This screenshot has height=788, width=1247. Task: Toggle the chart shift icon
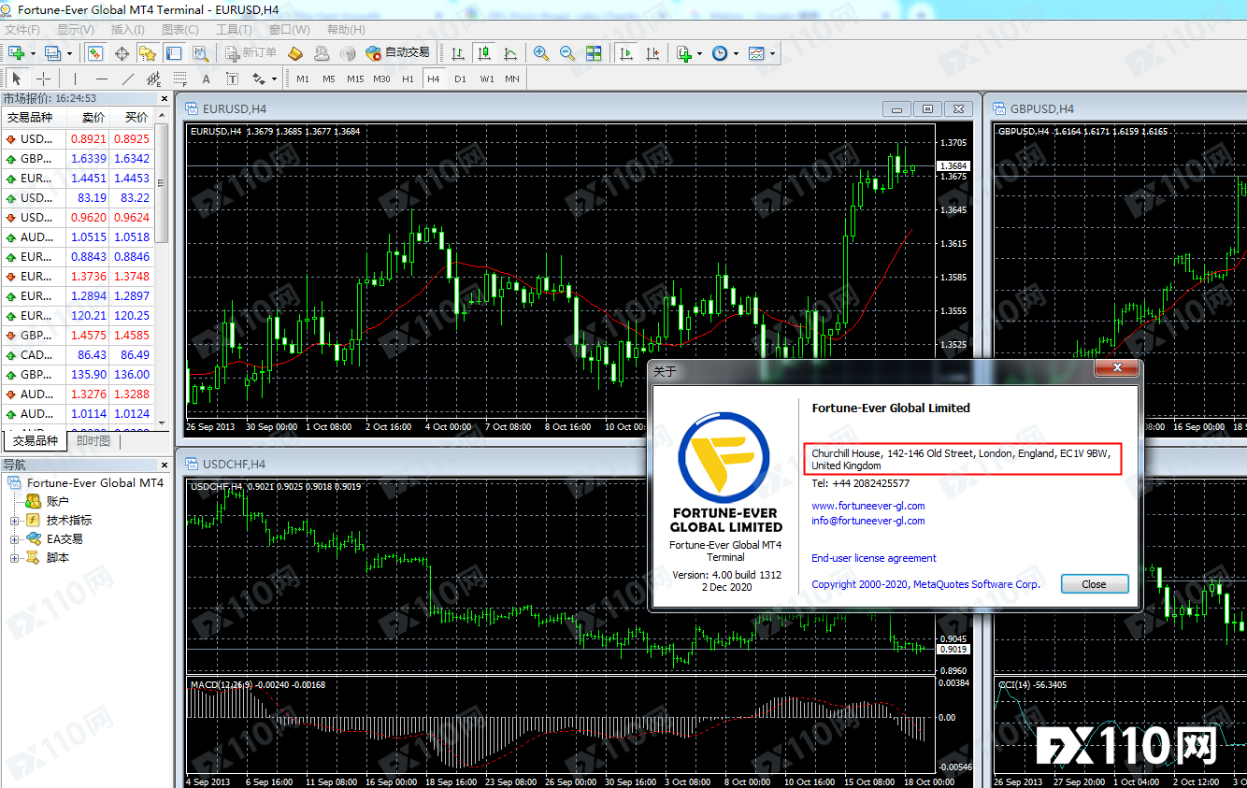tap(652, 53)
